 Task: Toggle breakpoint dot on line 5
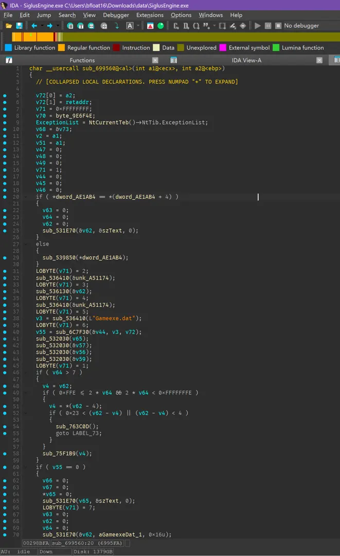point(5,95)
